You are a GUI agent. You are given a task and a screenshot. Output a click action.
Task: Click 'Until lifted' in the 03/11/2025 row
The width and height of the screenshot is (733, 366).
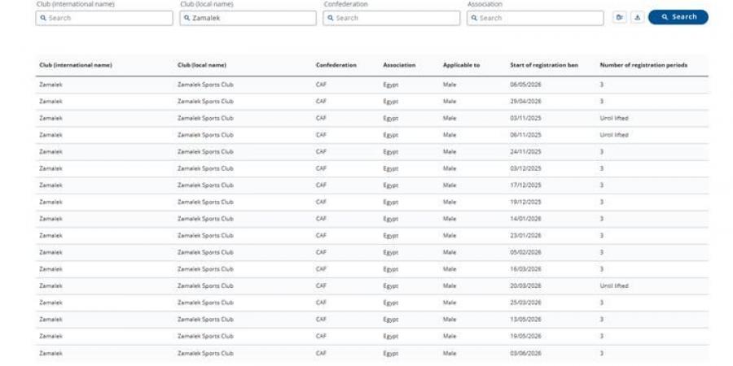pyautogui.click(x=614, y=119)
